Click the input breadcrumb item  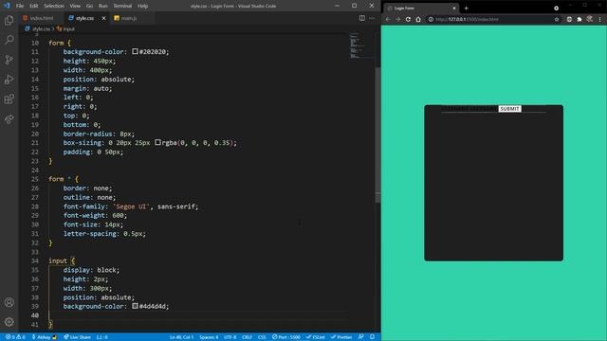pos(66,29)
